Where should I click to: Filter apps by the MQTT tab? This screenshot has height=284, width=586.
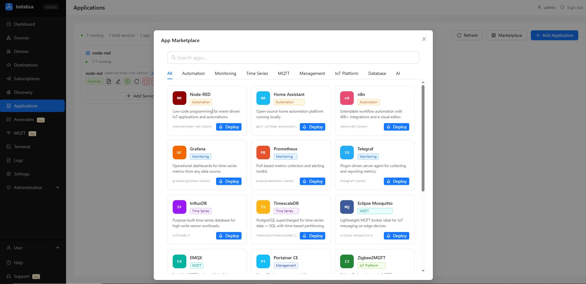coord(284,73)
